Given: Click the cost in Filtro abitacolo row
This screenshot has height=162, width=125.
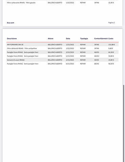Looking at the screenshot, I should (110, 48).
